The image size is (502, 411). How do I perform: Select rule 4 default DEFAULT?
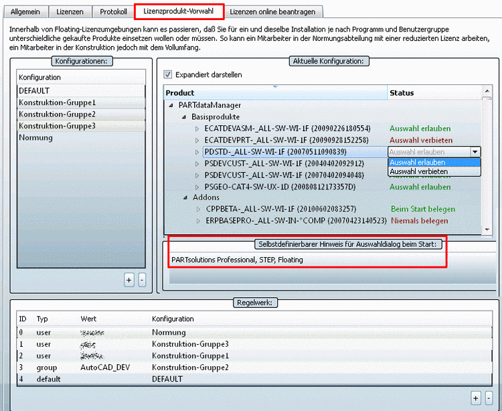coord(254,380)
